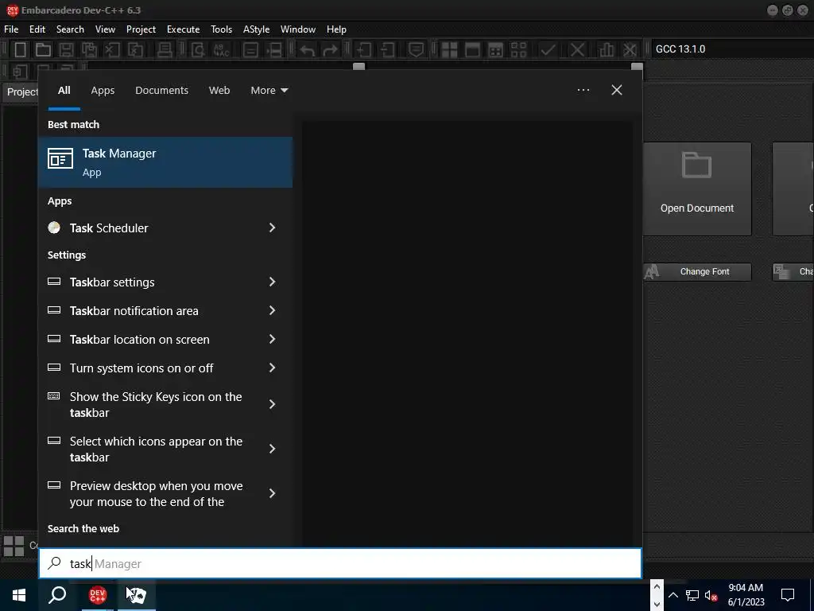The width and height of the screenshot is (814, 611).
Task: Click the Dev-C++ taskbar icon
Action: (x=98, y=595)
